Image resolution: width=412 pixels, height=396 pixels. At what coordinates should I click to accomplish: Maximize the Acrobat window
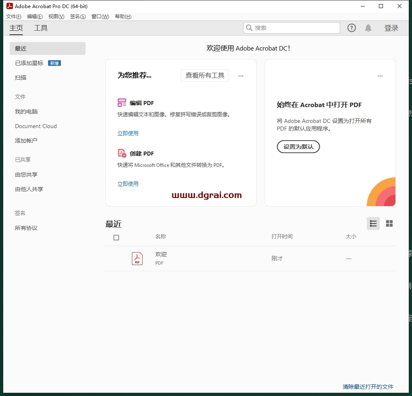pos(381,6)
